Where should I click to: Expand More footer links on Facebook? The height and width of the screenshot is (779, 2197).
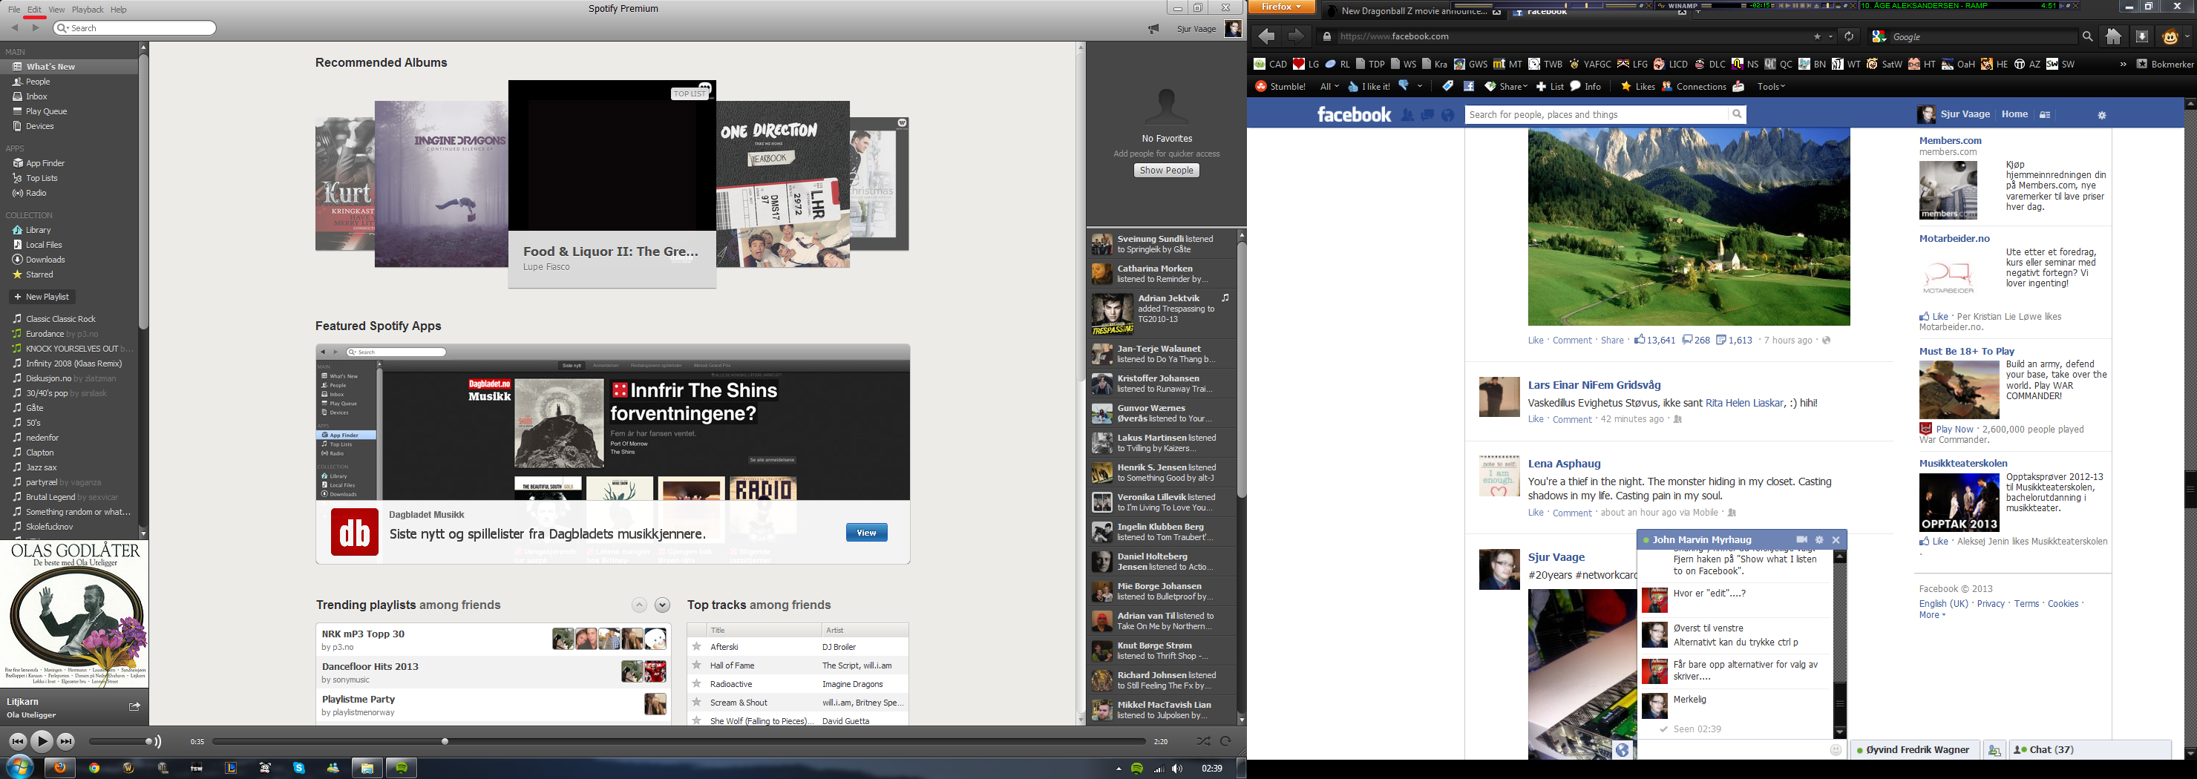click(1932, 614)
